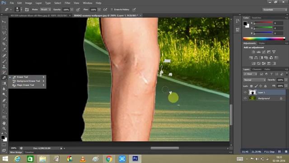
Task: Click the foreground color swatch in Color panel
Action: 245,24
